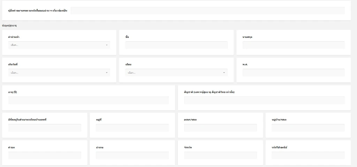Focus the ชื่อ (first name) text field

pos(176,45)
